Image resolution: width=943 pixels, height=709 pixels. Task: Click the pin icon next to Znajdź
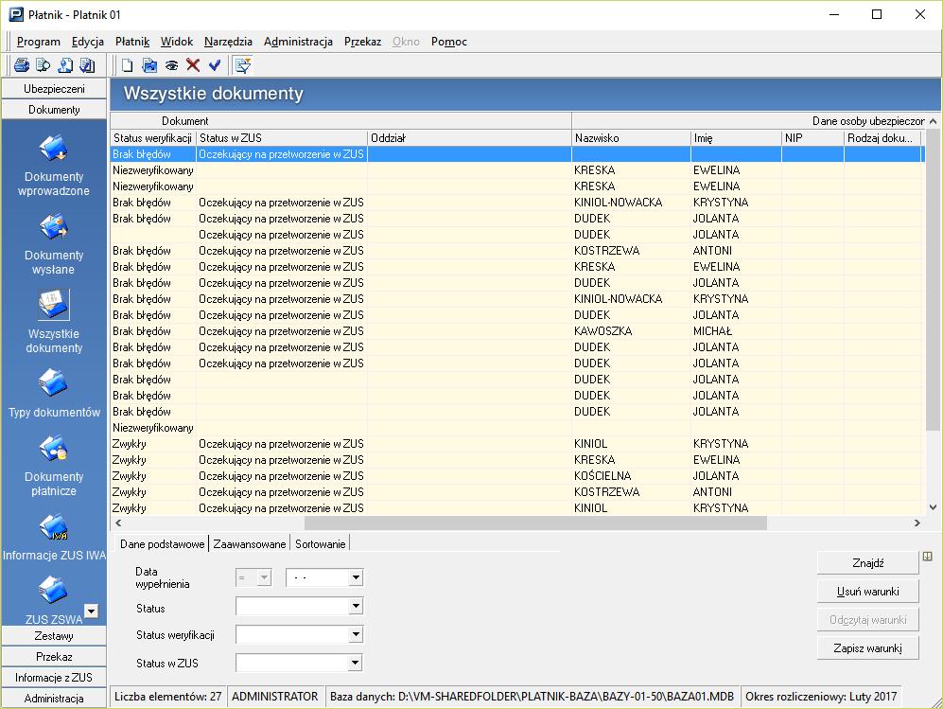coord(927,557)
